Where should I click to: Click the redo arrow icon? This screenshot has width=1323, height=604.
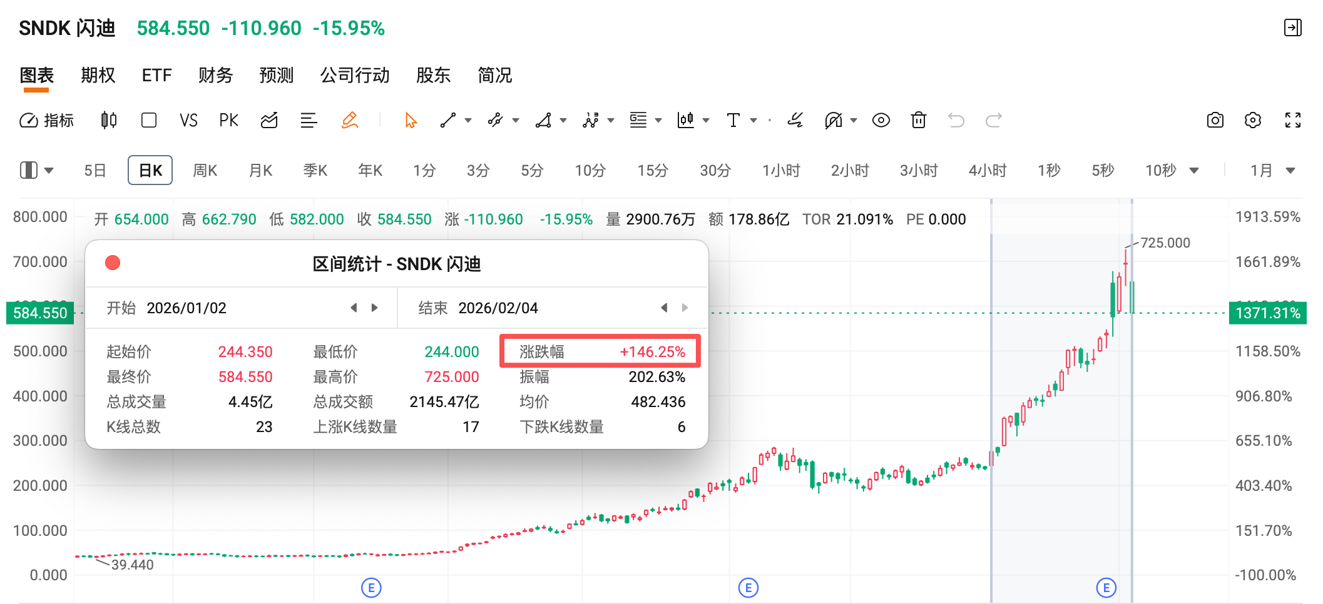pyautogui.click(x=994, y=120)
